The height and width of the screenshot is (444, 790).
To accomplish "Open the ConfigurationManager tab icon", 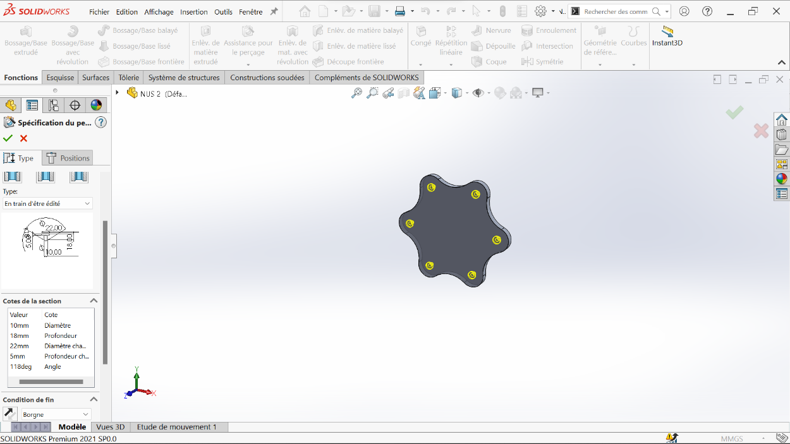I will [54, 105].
